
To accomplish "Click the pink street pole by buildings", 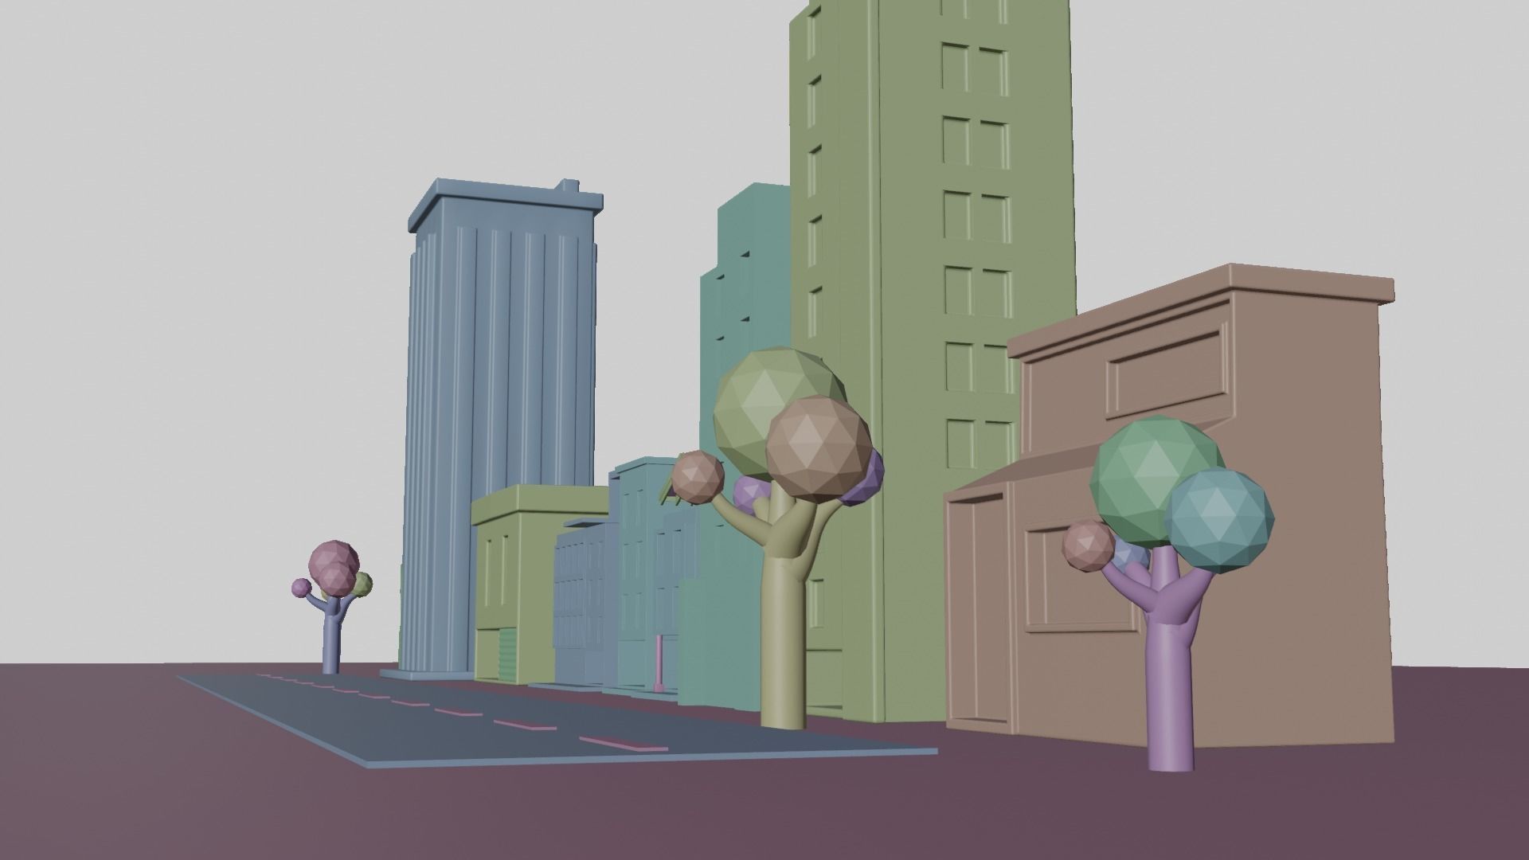I will pyautogui.click(x=659, y=663).
